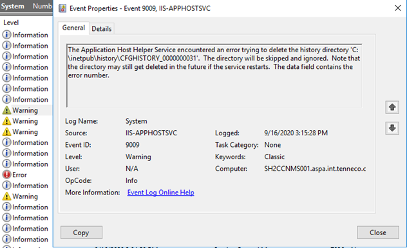Click the event description text box

(x=214, y=75)
